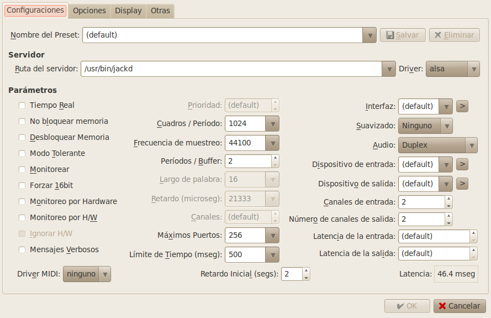This screenshot has height=318, width=491.
Task: Click Número de canales de salida field
Action: coord(421,219)
